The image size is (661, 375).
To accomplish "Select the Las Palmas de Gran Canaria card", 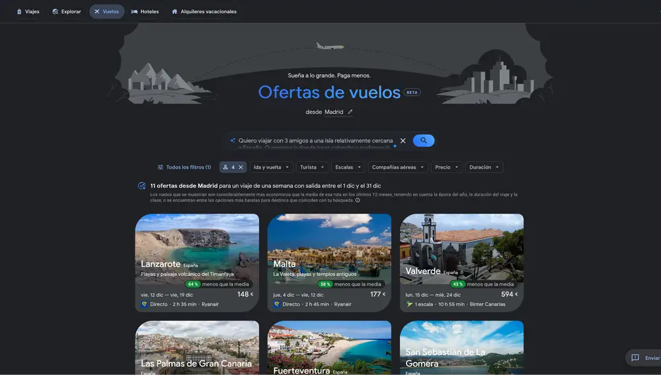I will tap(197, 348).
